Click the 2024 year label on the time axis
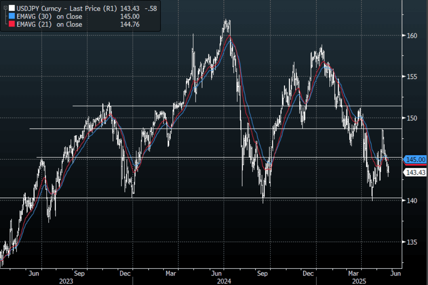Image resolution: width=428 pixels, height=285 pixels. tap(224, 281)
